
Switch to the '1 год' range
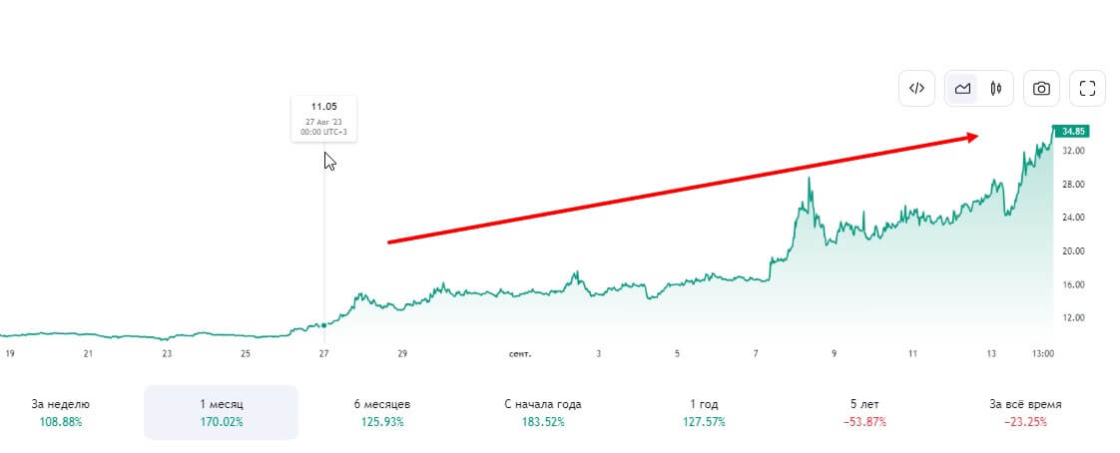(703, 412)
